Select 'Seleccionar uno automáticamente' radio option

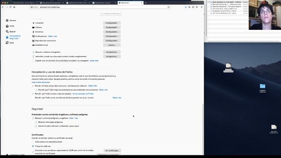pyautogui.click(x=33, y=142)
